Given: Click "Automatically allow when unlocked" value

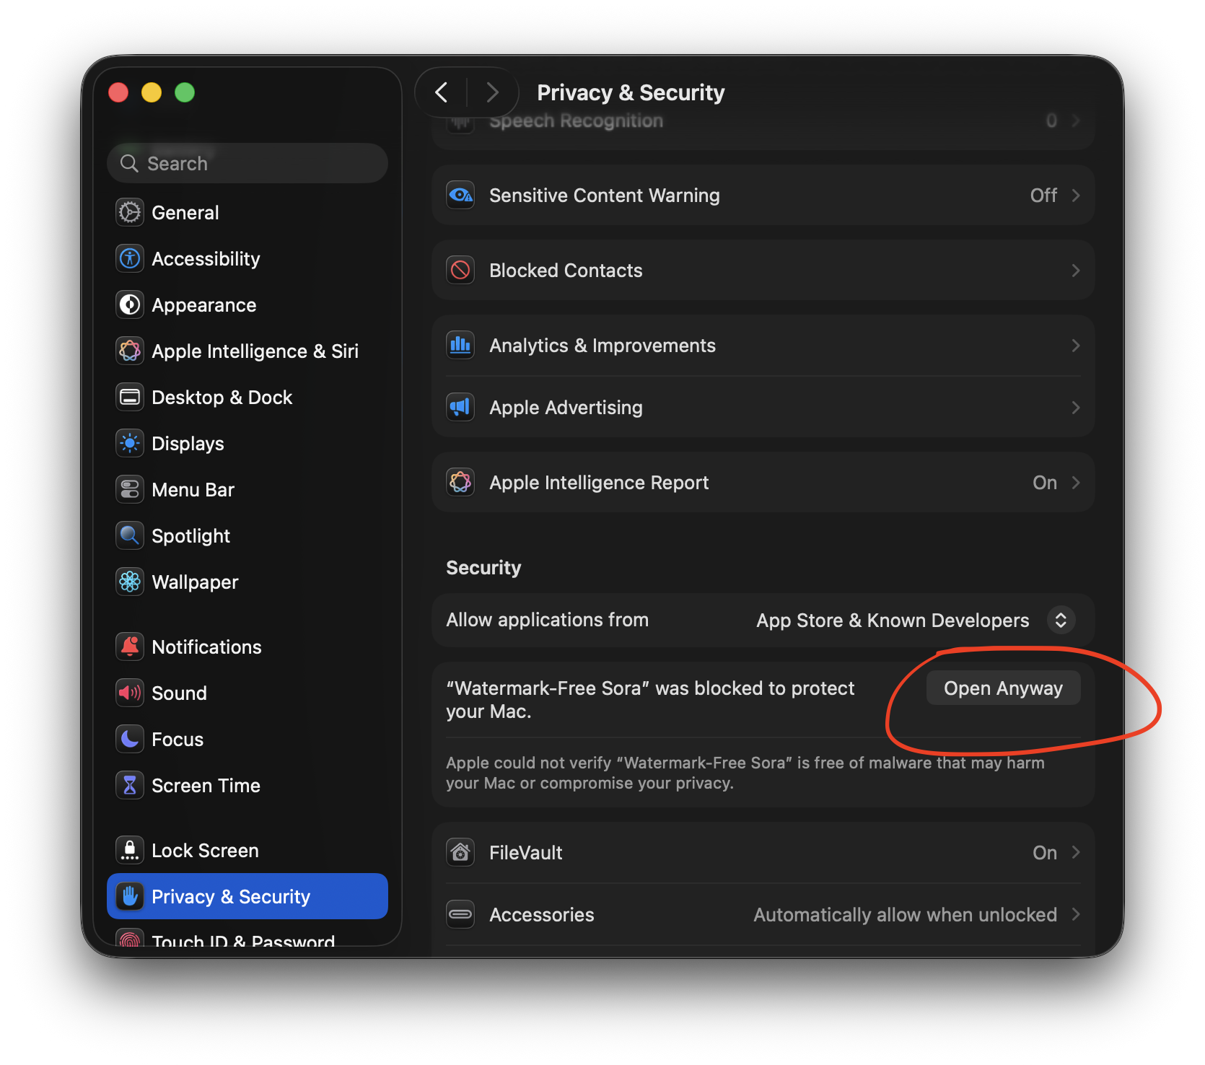Looking at the screenshot, I should (x=905, y=914).
